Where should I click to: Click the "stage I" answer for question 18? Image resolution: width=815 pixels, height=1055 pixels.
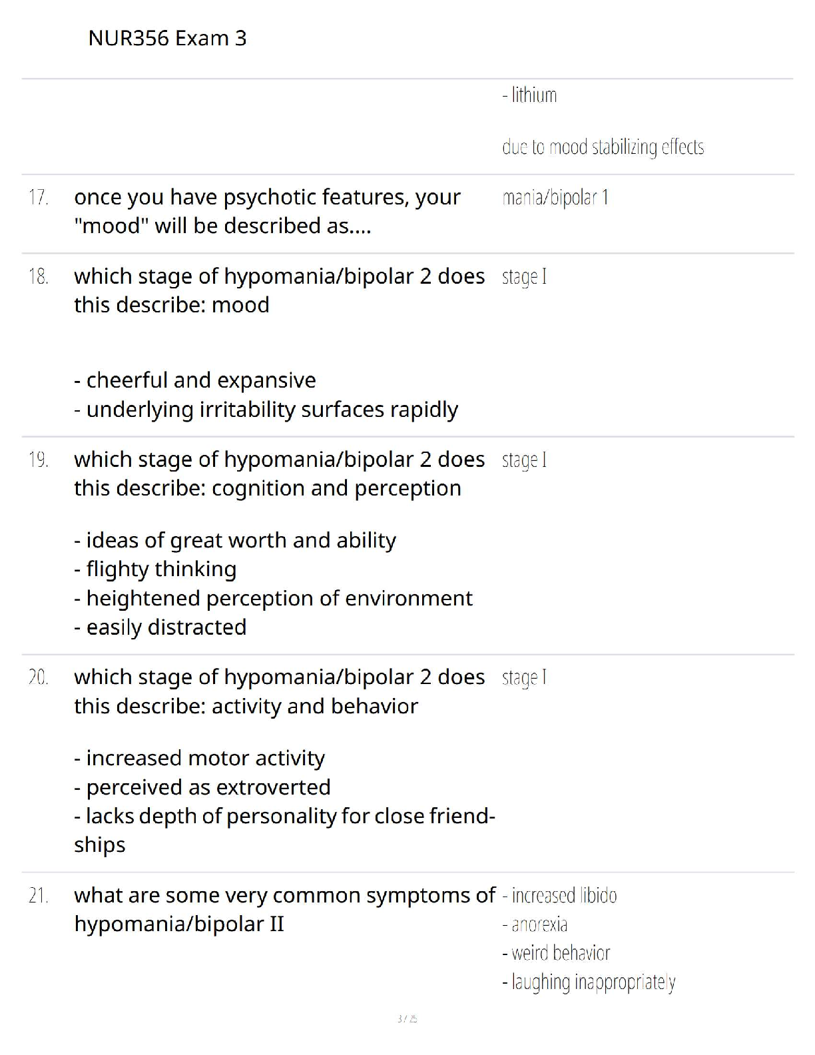[x=524, y=276]
